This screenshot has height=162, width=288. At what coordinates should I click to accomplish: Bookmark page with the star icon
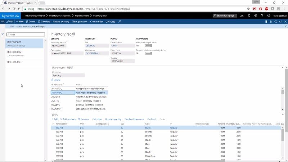pyautogui.click(x=248, y=9)
